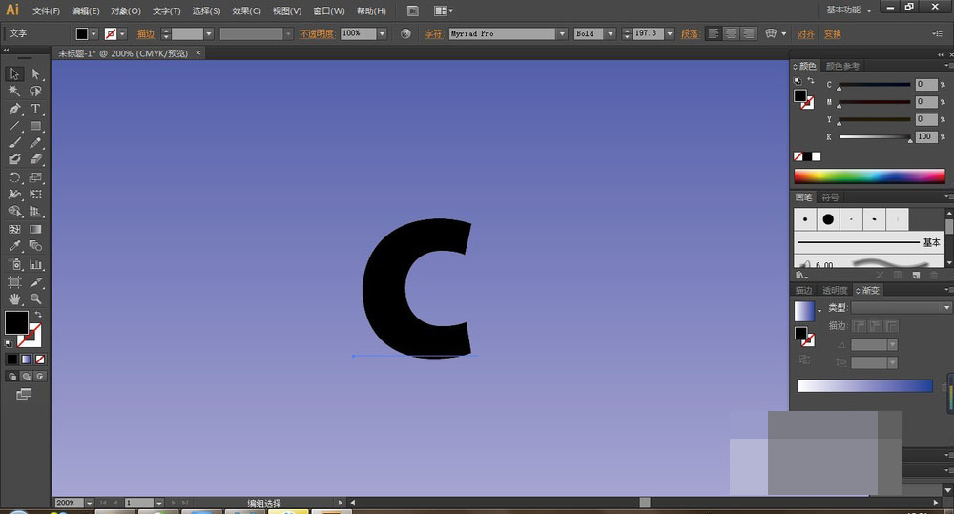Screen dimensions: 954x514
Task: Open stroke weight dropdown arrow
Action: [x=209, y=34]
